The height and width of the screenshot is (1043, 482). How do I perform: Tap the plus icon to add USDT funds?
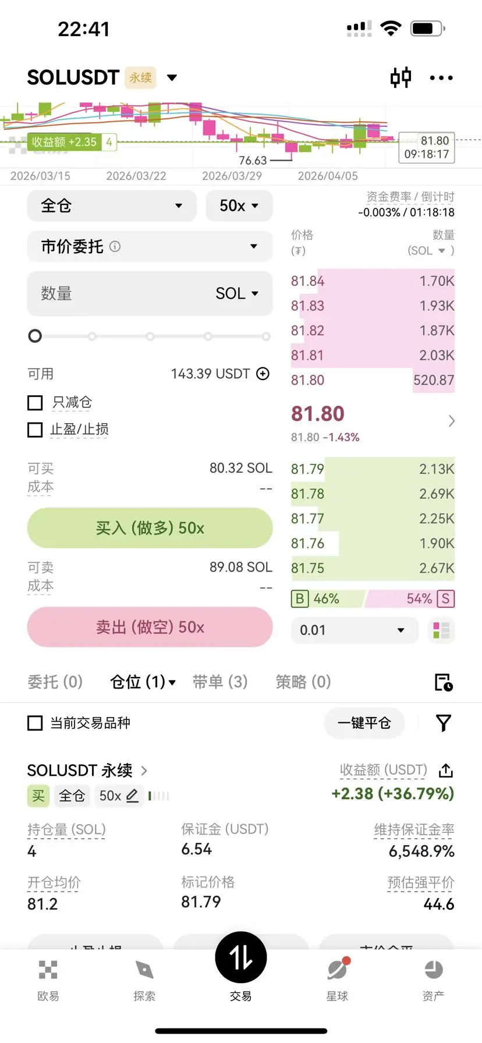[263, 374]
